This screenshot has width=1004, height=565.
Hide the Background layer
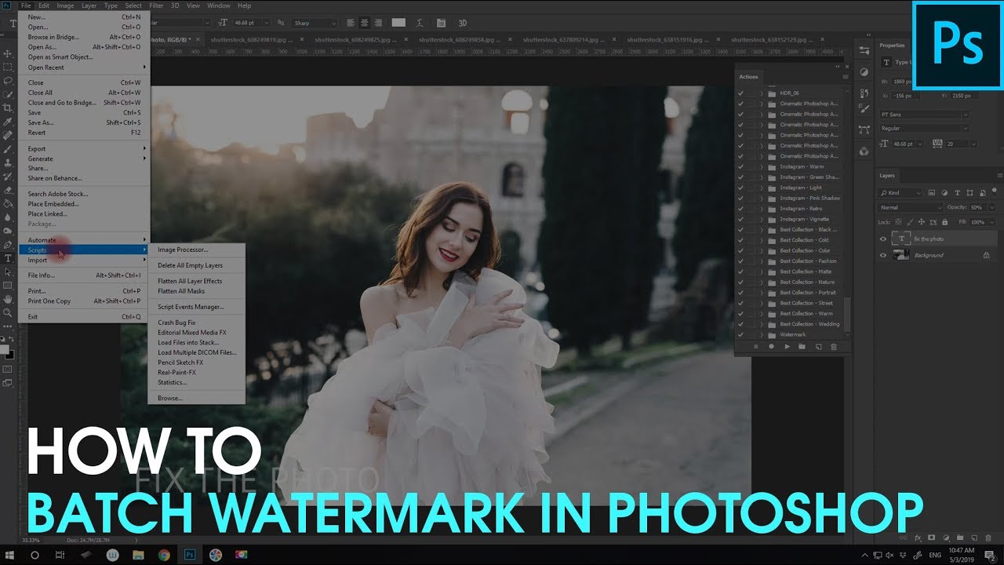(x=883, y=255)
